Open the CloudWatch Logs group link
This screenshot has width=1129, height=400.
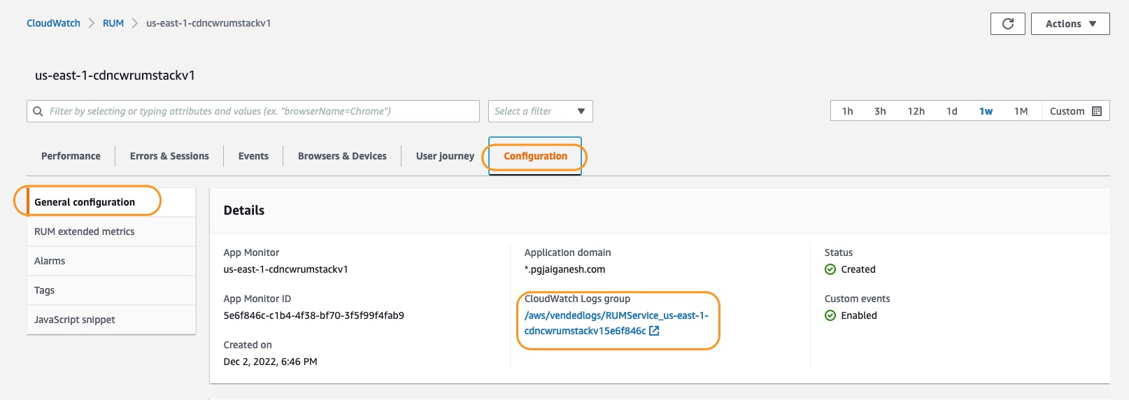click(x=616, y=323)
